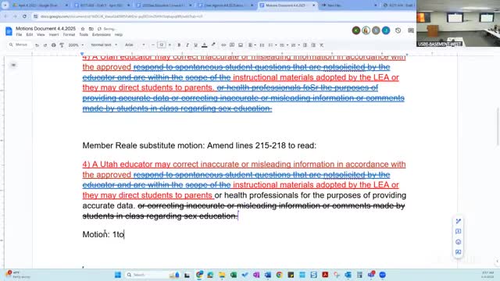The height and width of the screenshot is (281, 500).
Task: Open the File menu
Action: pyautogui.click(x=19, y=34)
